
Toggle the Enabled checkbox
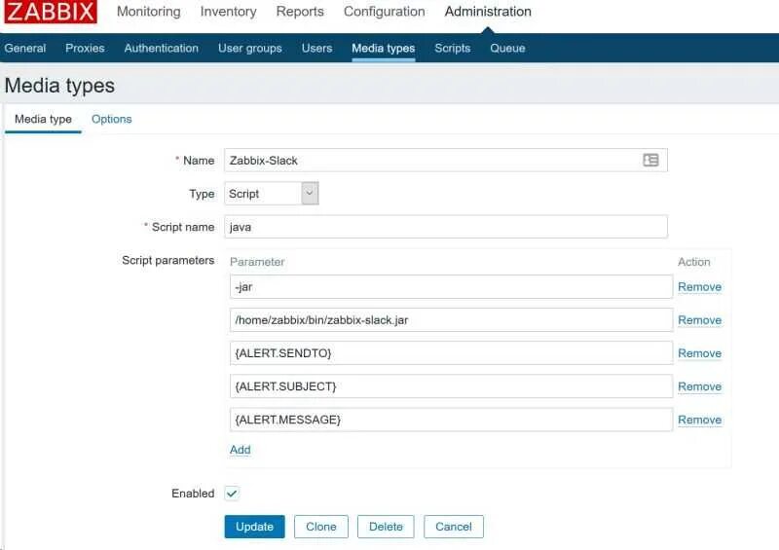(232, 494)
